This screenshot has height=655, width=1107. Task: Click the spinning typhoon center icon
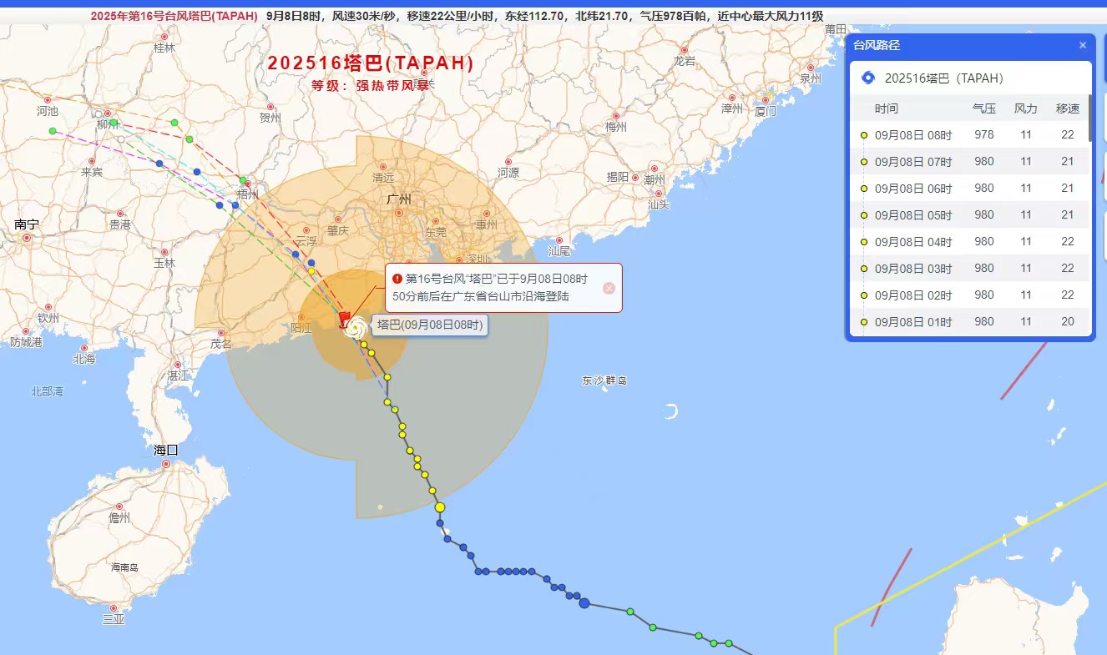pos(356,327)
